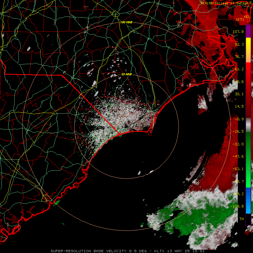Pick the light blue segment near -109.8
Viewport: 253px width, 253px height.
click(248, 207)
